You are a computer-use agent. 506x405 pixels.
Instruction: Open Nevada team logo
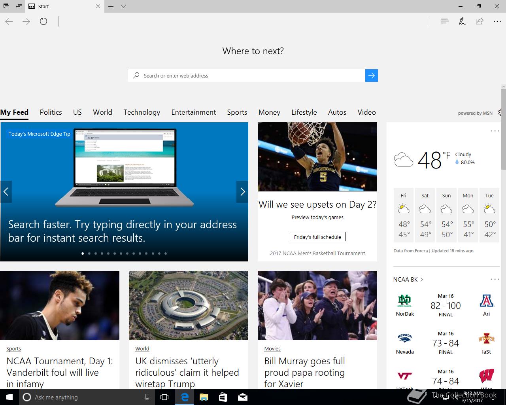[x=405, y=339]
